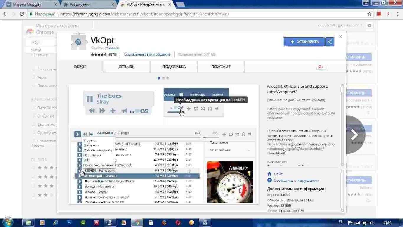Select the two-star rating filter radio
Screen dimensions: 403x227
click(33, 195)
